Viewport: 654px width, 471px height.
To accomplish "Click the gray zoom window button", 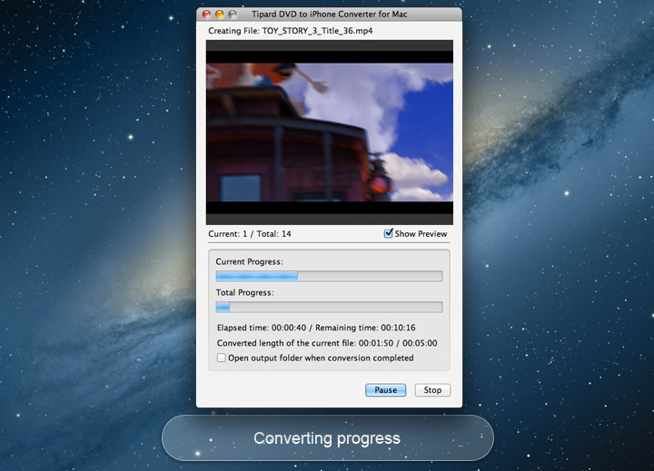I will [233, 15].
